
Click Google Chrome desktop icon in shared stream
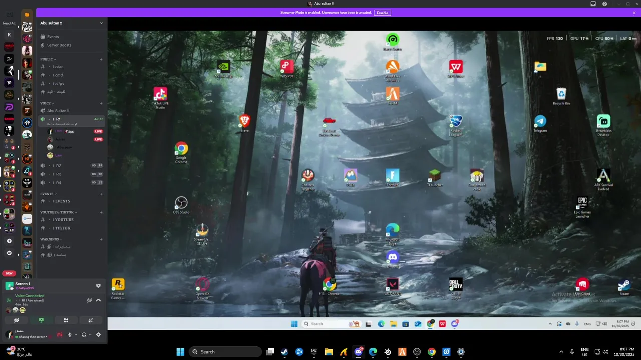181,148
